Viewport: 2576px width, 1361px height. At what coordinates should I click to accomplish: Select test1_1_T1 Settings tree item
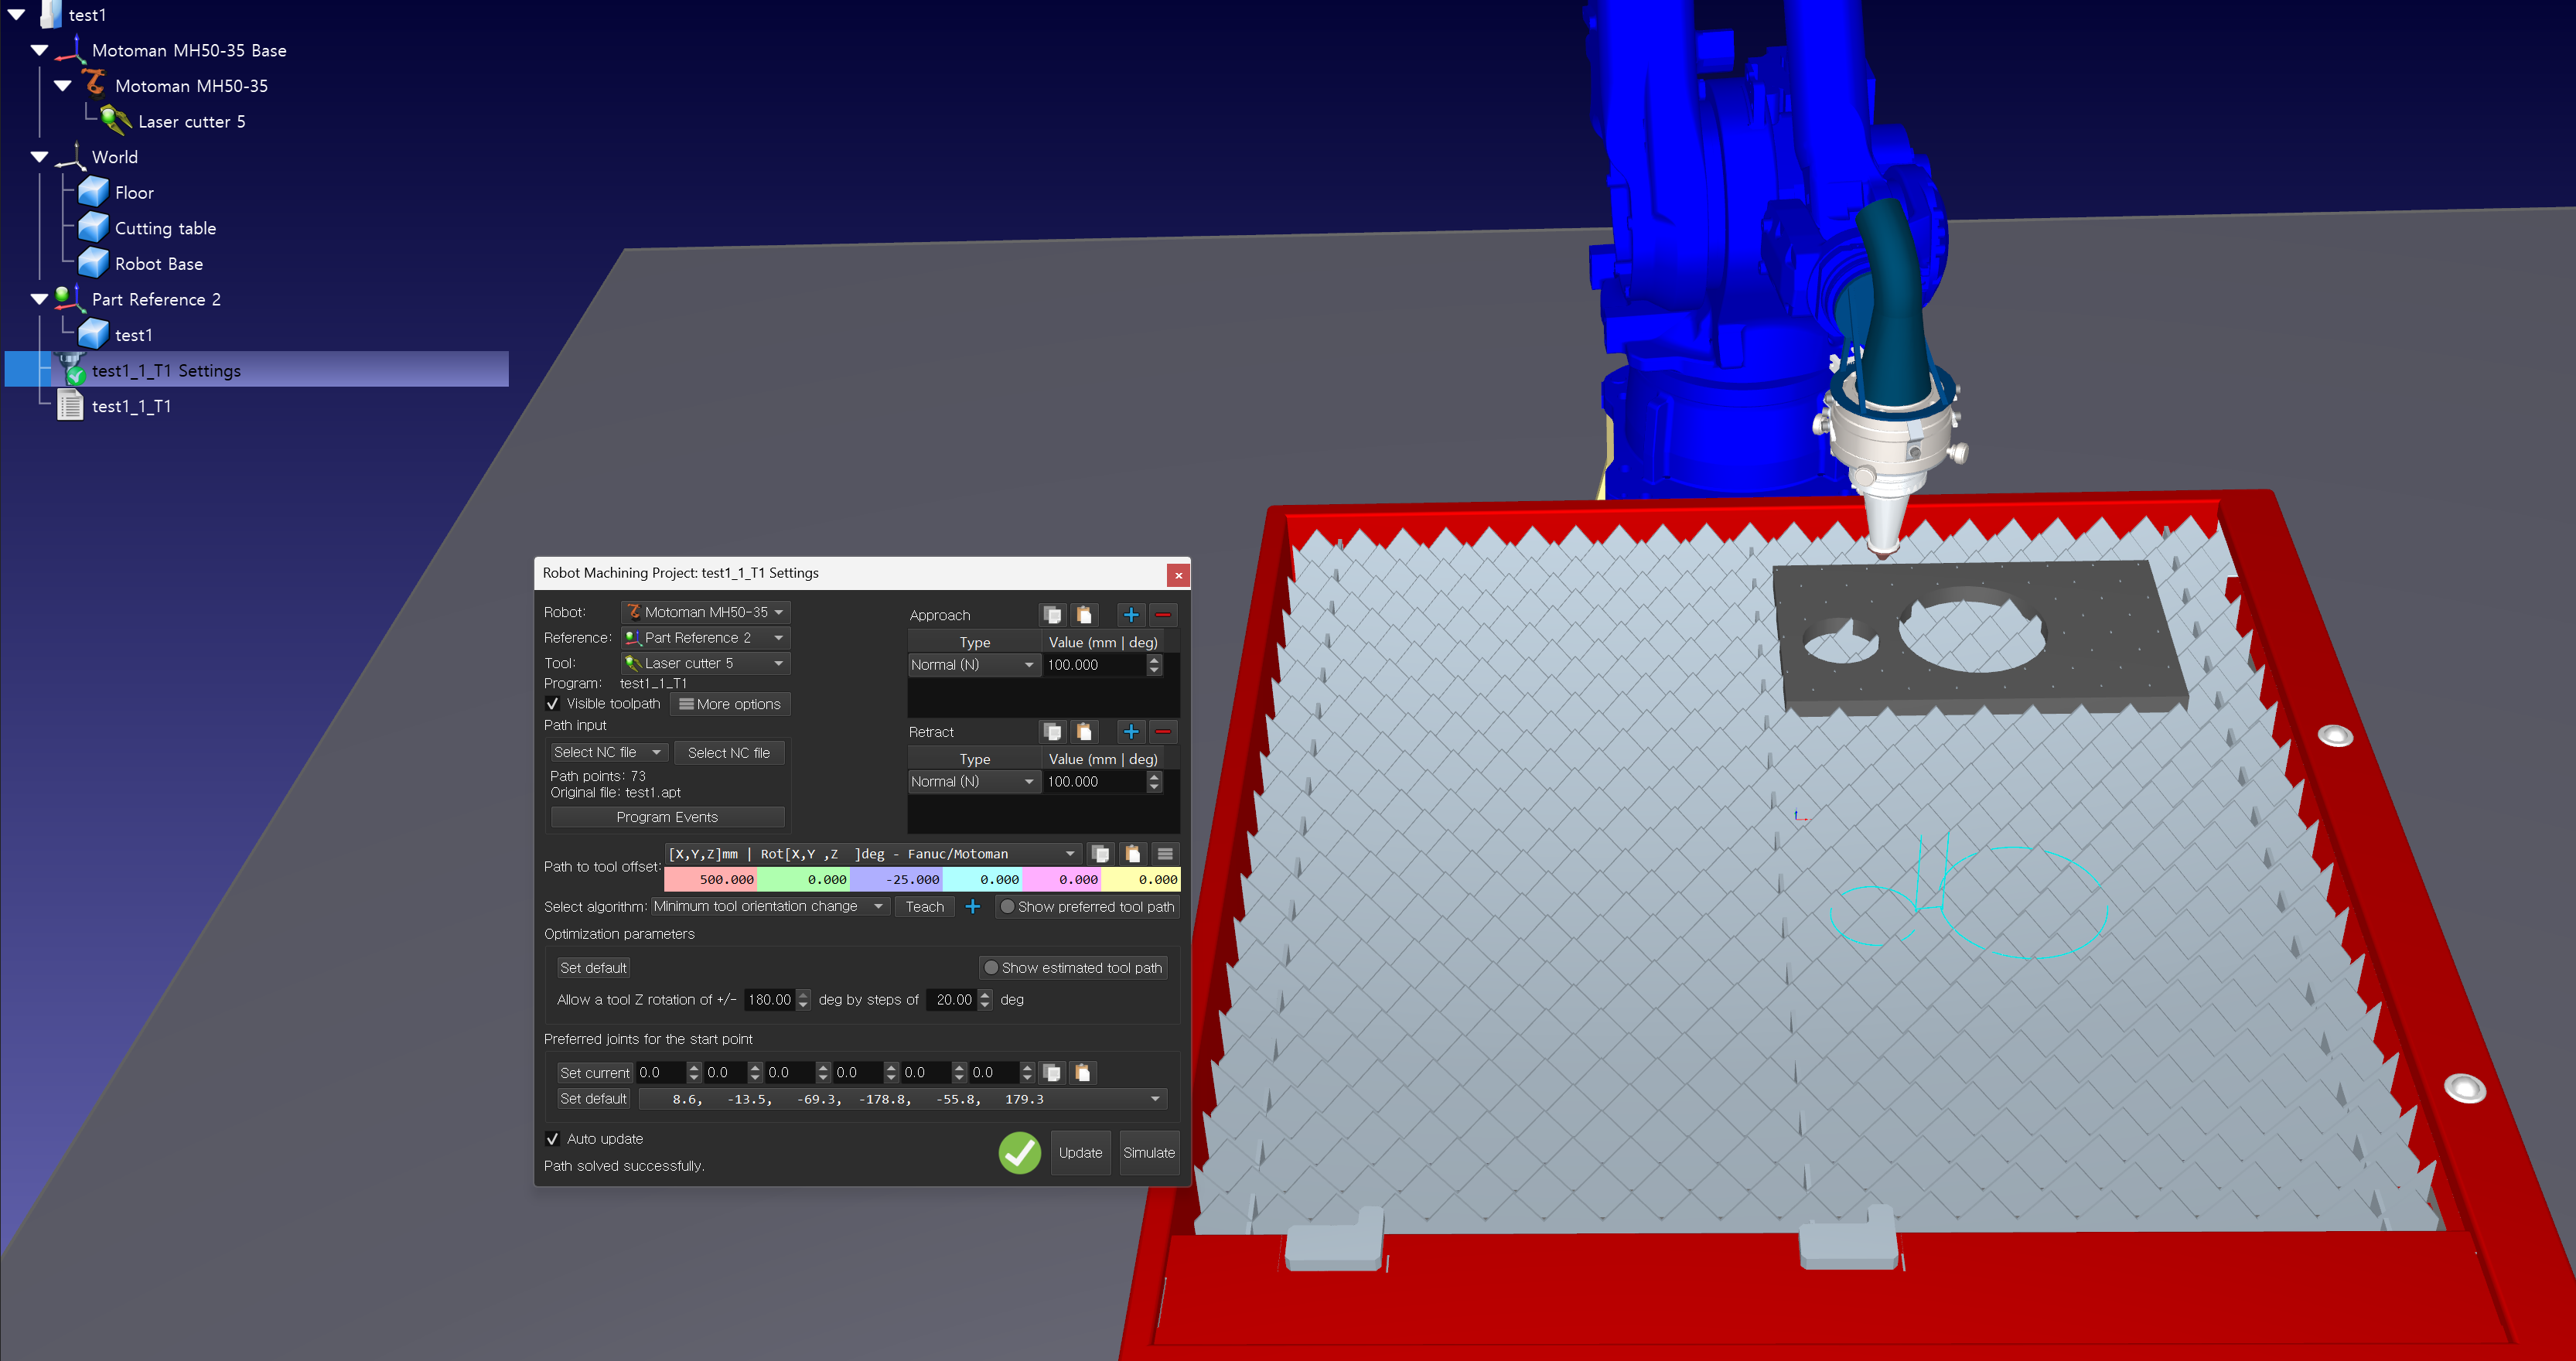pos(166,371)
